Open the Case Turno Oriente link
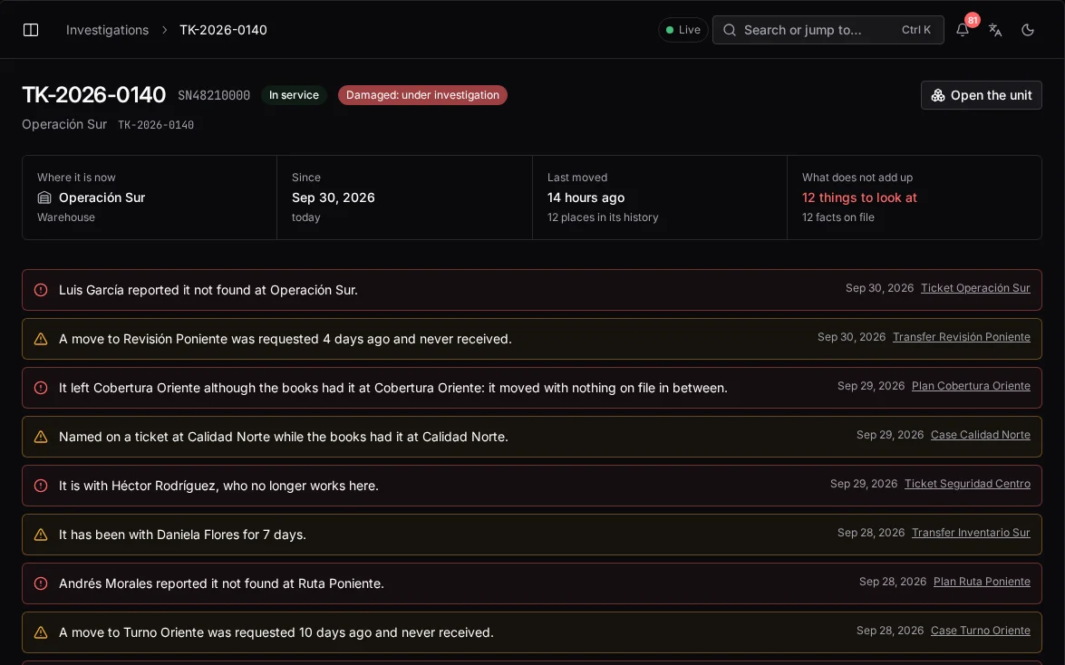 (x=980, y=631)
